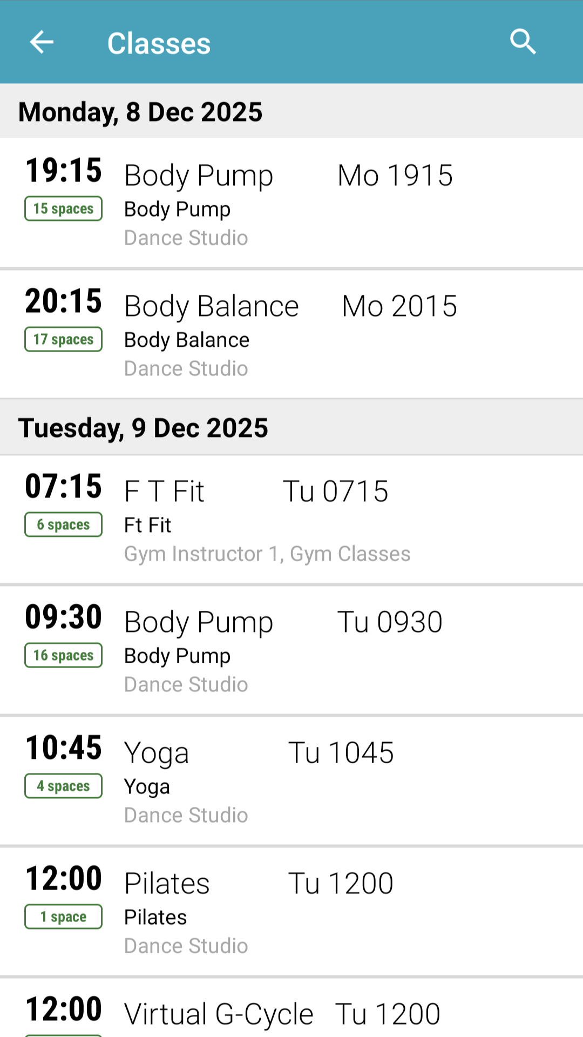Tap Gym Instructor 1, Gym Classes text

pos(267,554)
